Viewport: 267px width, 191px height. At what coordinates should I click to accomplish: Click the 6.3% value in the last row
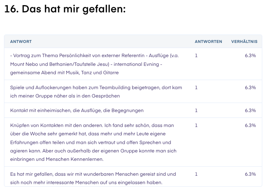coord(250,174)
